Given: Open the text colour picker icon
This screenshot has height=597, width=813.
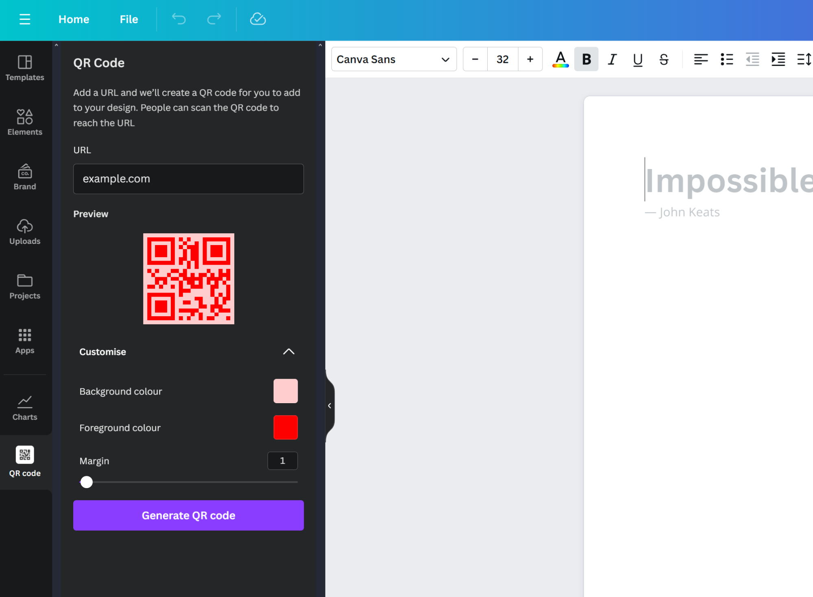Looking at the screenshot, I should [560, 59].
